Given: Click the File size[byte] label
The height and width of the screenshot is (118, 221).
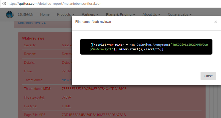Looking at the screenshot, I should point(34,98).
